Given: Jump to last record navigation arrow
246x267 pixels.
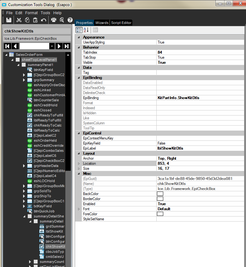Looking at the screenshot, I should (67, 46).
